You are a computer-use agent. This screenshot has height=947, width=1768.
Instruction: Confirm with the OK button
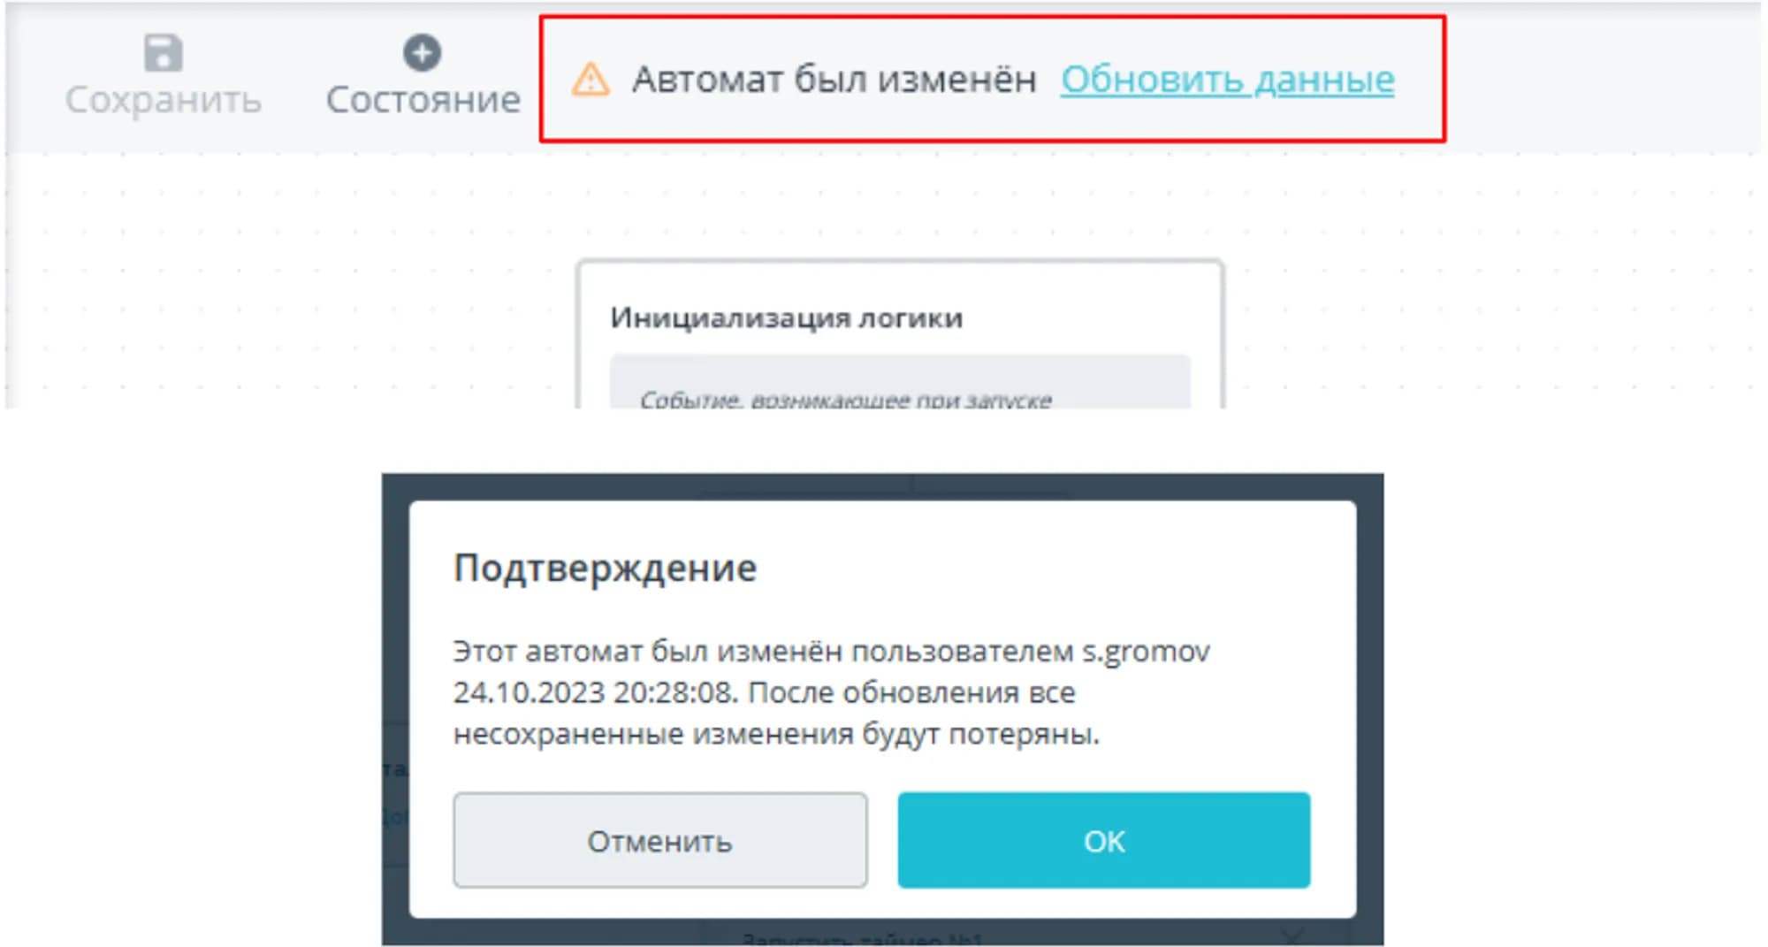coord(1103,840)
